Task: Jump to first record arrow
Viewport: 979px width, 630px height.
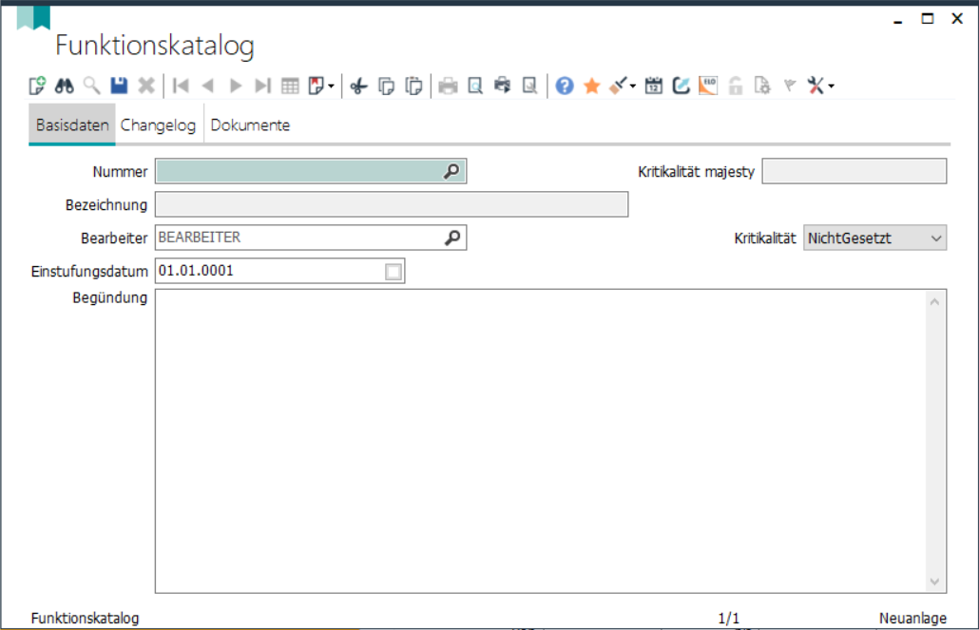Action: tap(181, 86)
